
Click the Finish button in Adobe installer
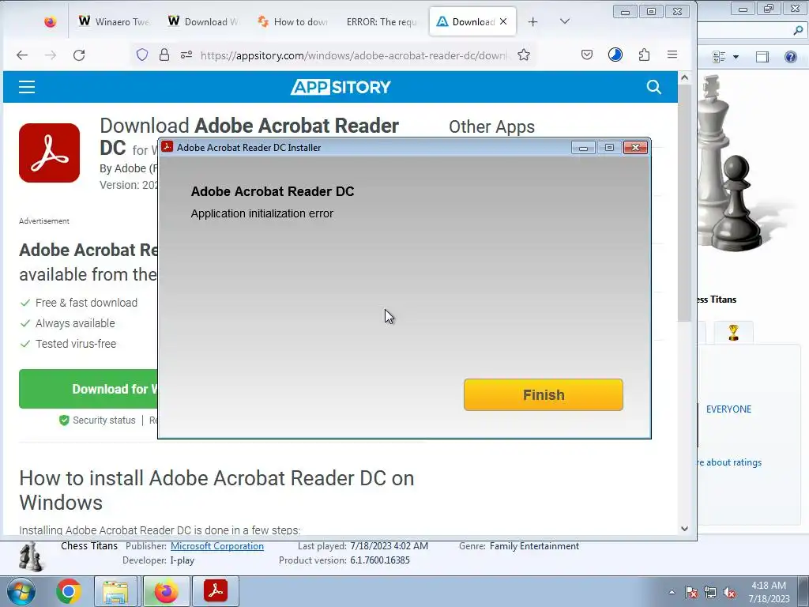tap(544, 395)
